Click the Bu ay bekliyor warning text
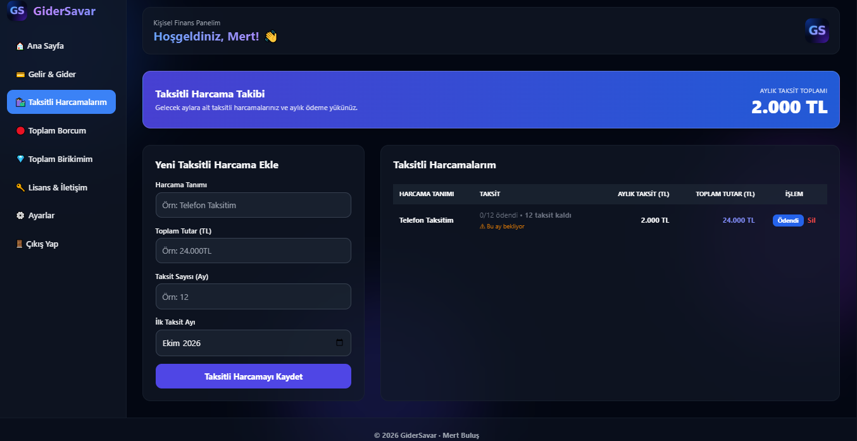This screenshot has height=441, width=857. 506,227
